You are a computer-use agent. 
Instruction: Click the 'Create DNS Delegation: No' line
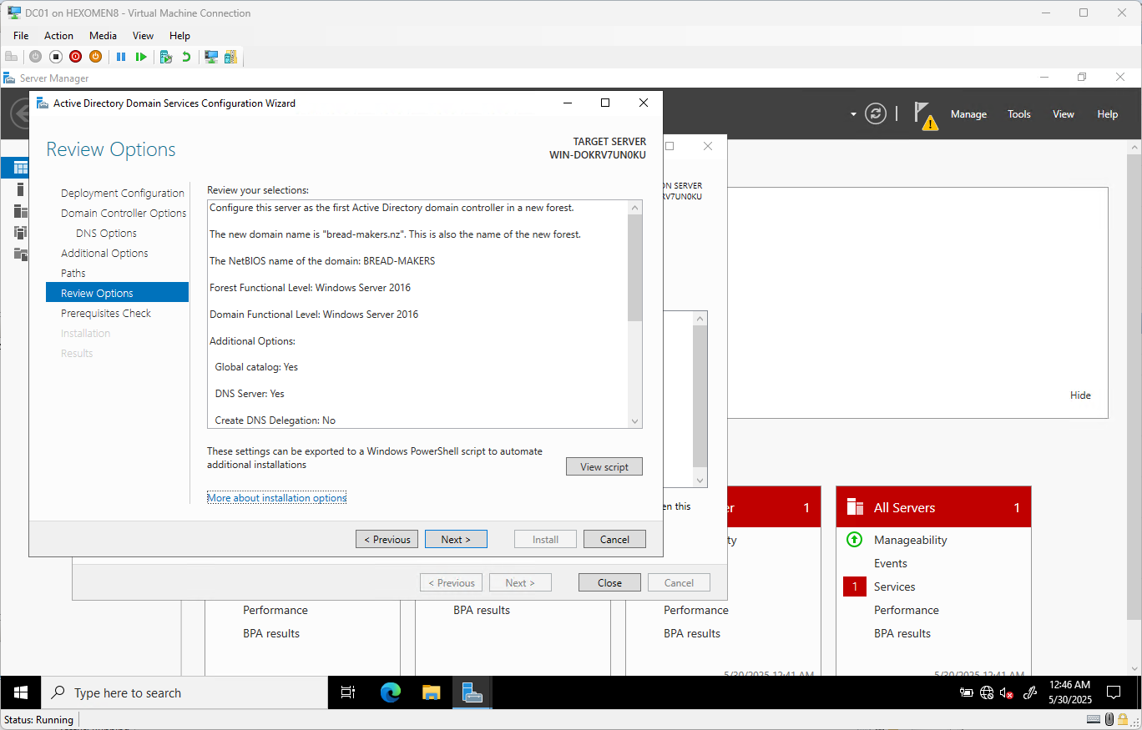(x=275, y=420)
